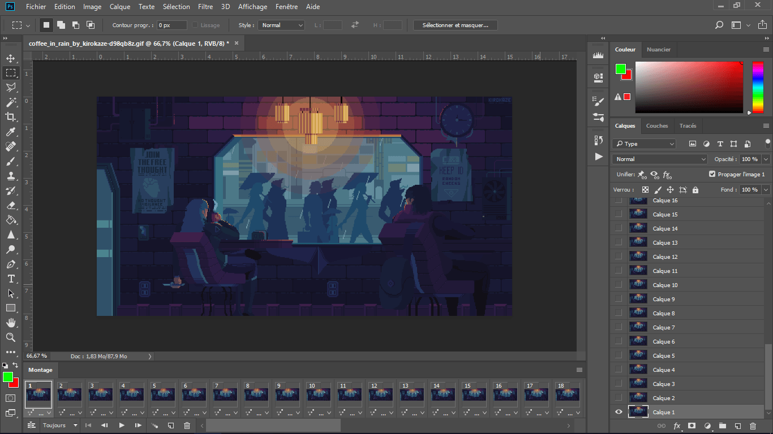Select the Move tool

pyautogui.click(x=11, y=58)
